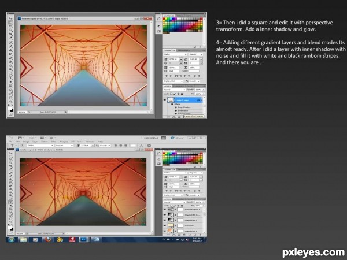Select the Rectangular Marquee tool in upper toolbox
The height and width of the screenshot is (260, 347).
[x=10, y=23]
